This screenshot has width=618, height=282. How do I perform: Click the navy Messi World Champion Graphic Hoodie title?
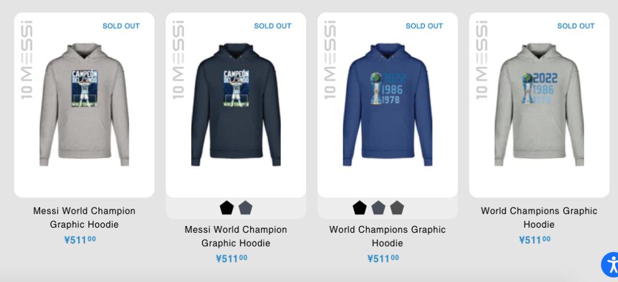[x=236, y=236]
